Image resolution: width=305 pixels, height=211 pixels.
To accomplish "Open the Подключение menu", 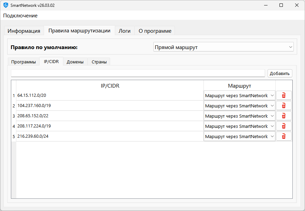I will 20,16.
